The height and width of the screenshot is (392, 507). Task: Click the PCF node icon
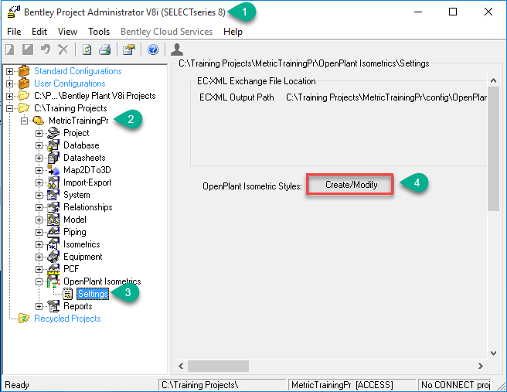click(x=53, y=269)
